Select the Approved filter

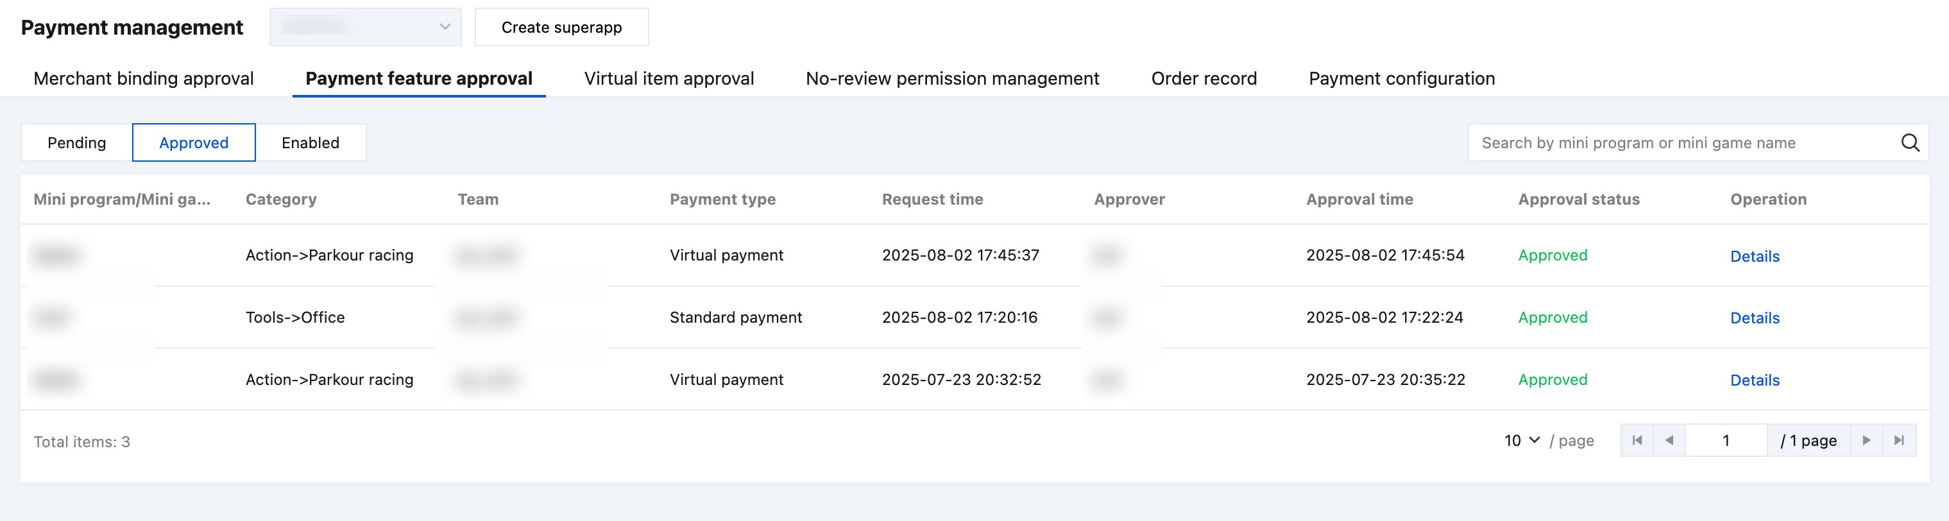point(194,143)
